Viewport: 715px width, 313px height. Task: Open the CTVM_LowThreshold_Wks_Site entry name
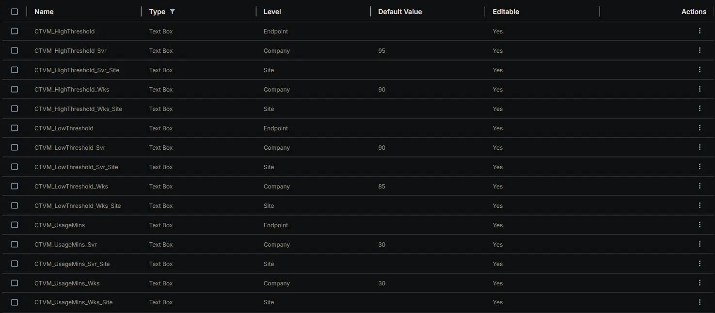coord(78,206)
